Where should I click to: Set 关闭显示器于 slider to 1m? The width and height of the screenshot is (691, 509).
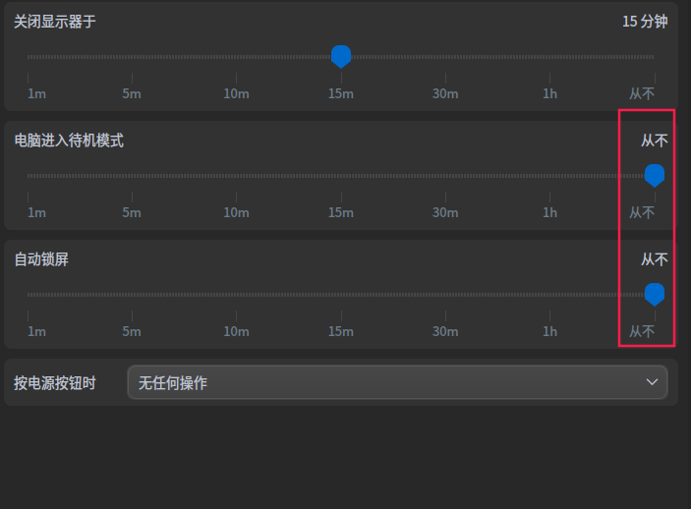point(29,57)
